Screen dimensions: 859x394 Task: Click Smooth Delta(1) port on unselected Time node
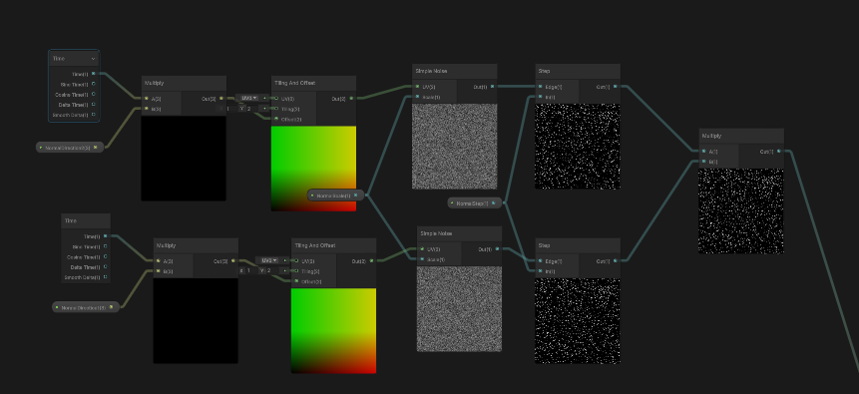tap(105, 277)
